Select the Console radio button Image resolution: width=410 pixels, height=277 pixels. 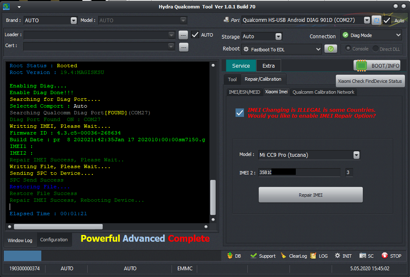348,48
